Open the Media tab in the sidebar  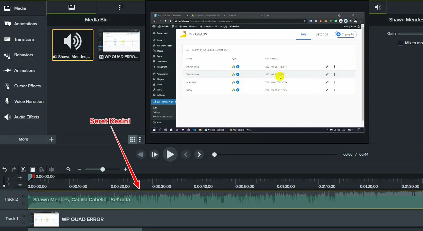(x=23, y=8)
